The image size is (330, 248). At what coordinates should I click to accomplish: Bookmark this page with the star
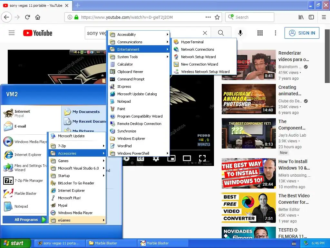[217, 17]
